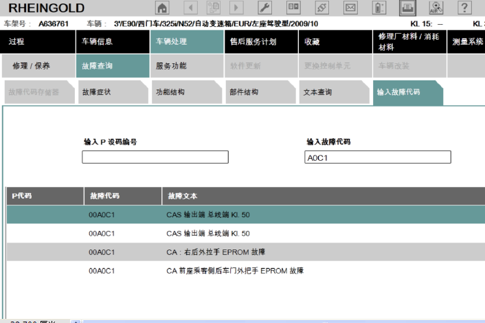This screenshot has width=485, height=323.
Task: Click the 更换控制单元 submenu
Action: [x=335, y=65]
